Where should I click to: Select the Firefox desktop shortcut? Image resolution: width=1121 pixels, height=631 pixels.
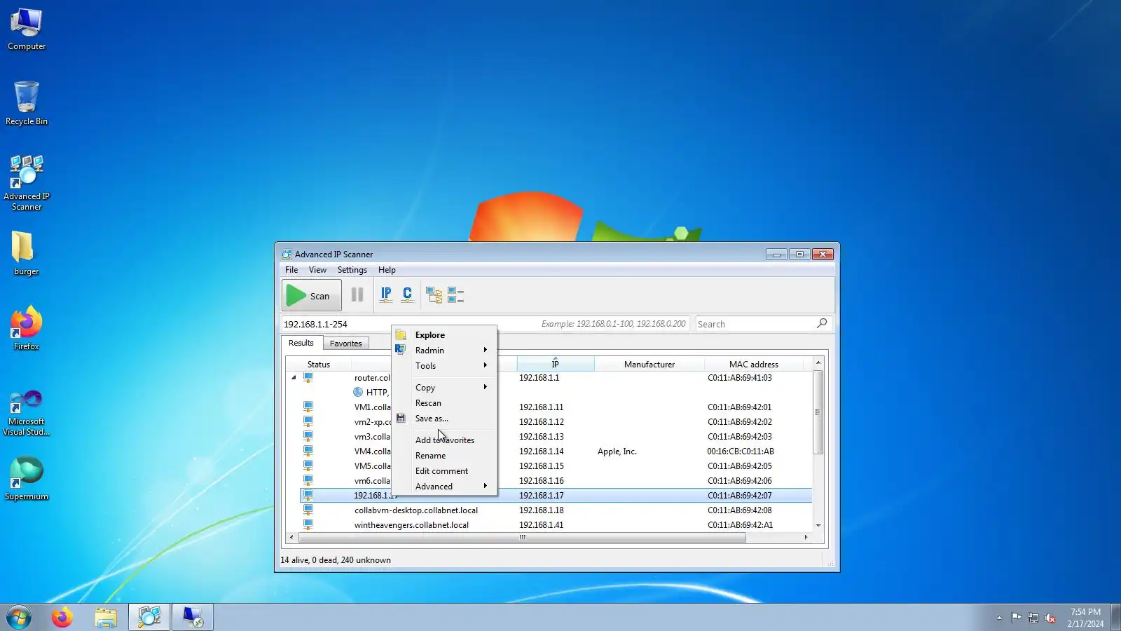pos(27,328)
